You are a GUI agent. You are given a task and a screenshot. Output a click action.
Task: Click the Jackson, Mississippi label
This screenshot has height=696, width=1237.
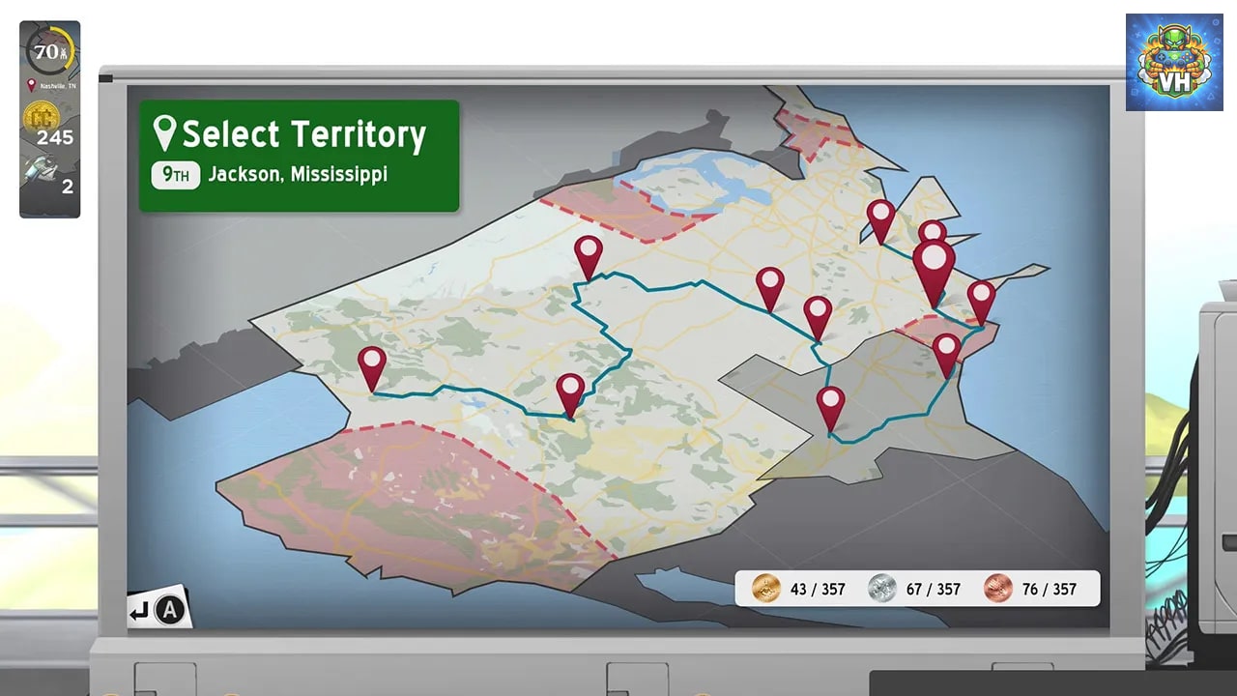(298, 174)
